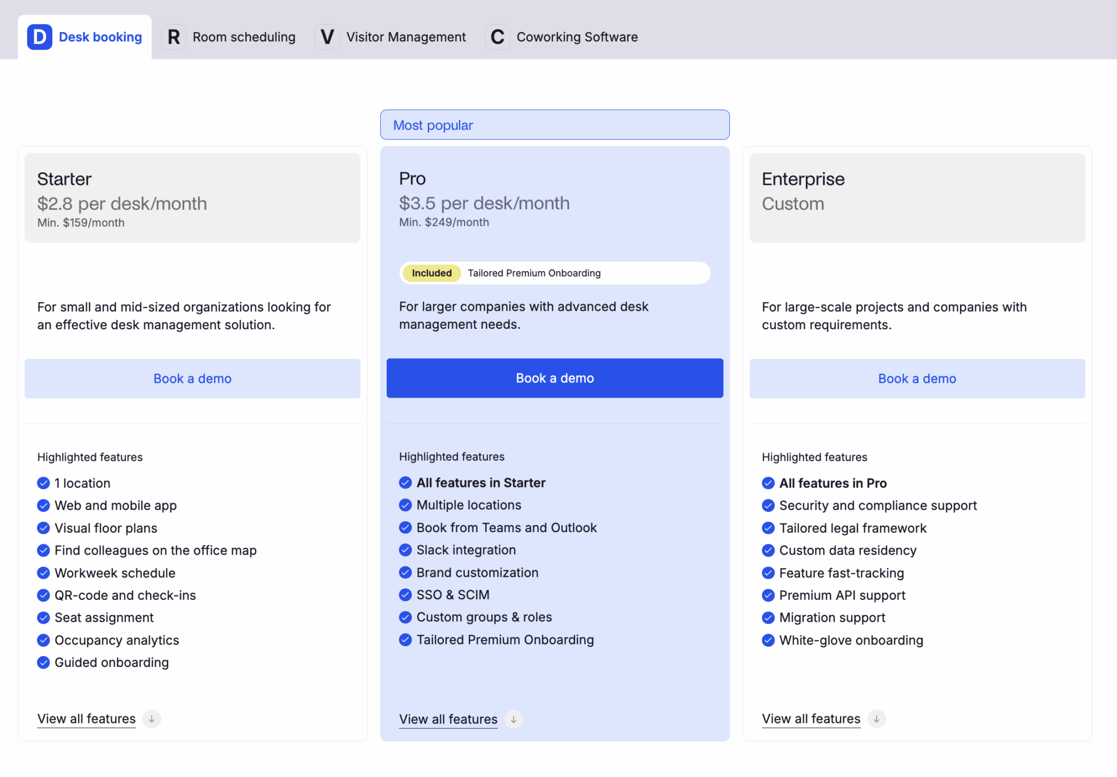Open "View all features" for the Starter plan

click(86, 719)
